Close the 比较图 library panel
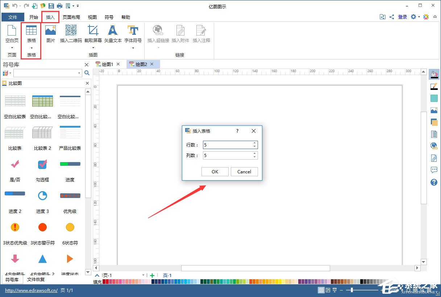This screenshot has width=441, height=297. (87, 83)
